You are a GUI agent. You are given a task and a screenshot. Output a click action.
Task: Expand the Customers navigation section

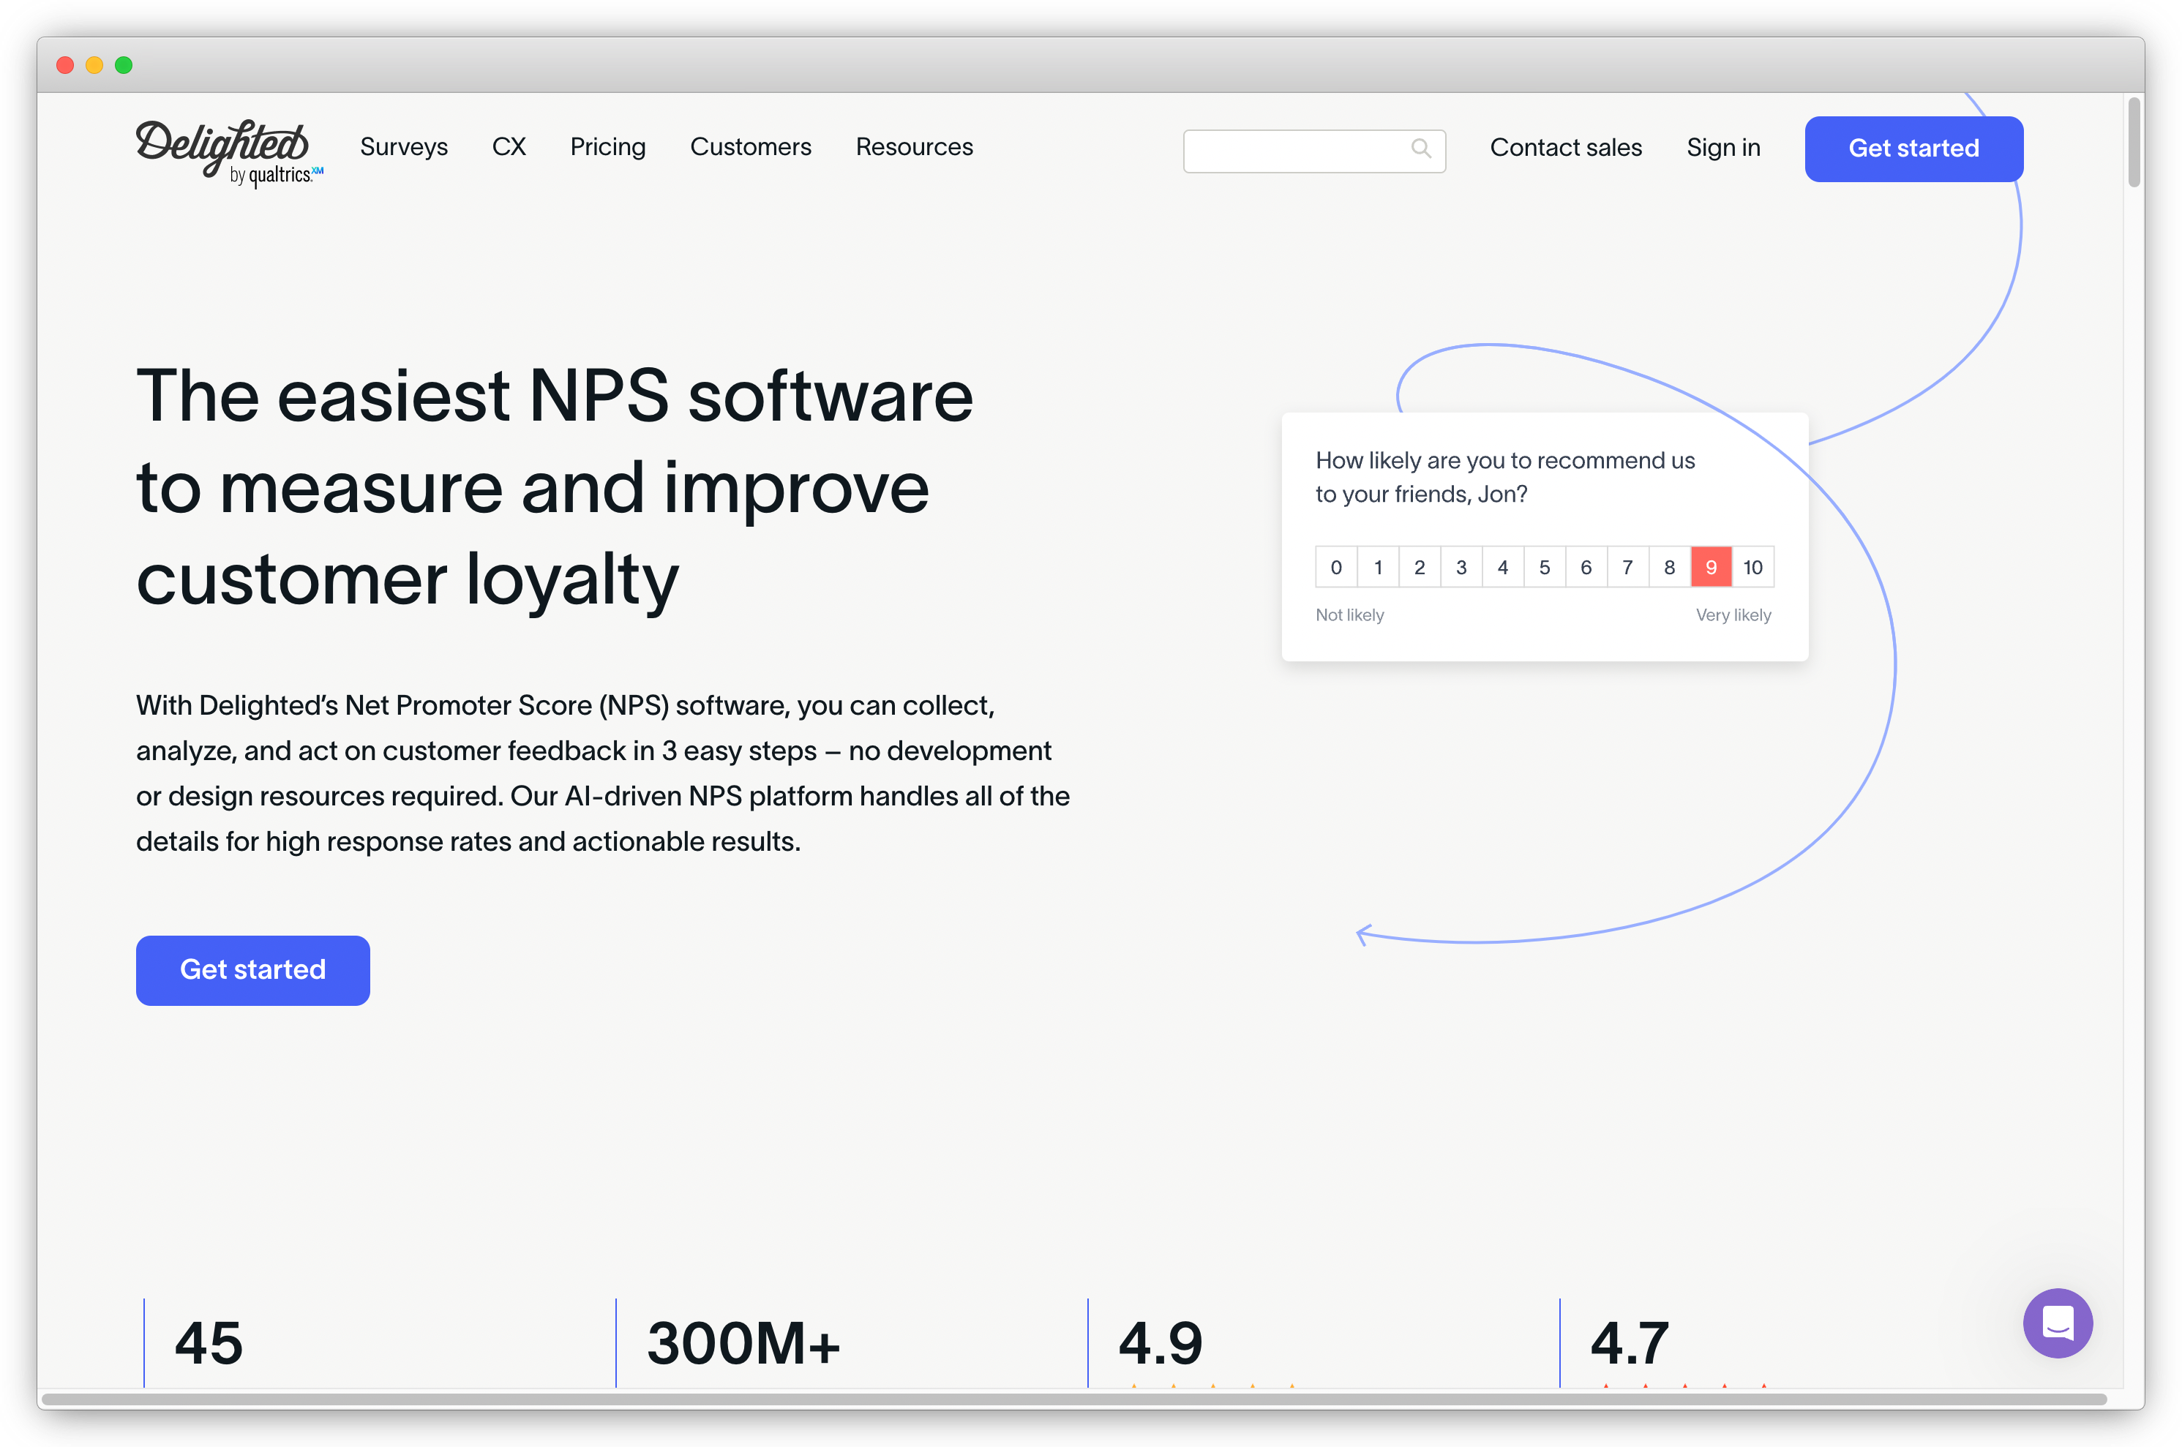[x=751, y=146]
